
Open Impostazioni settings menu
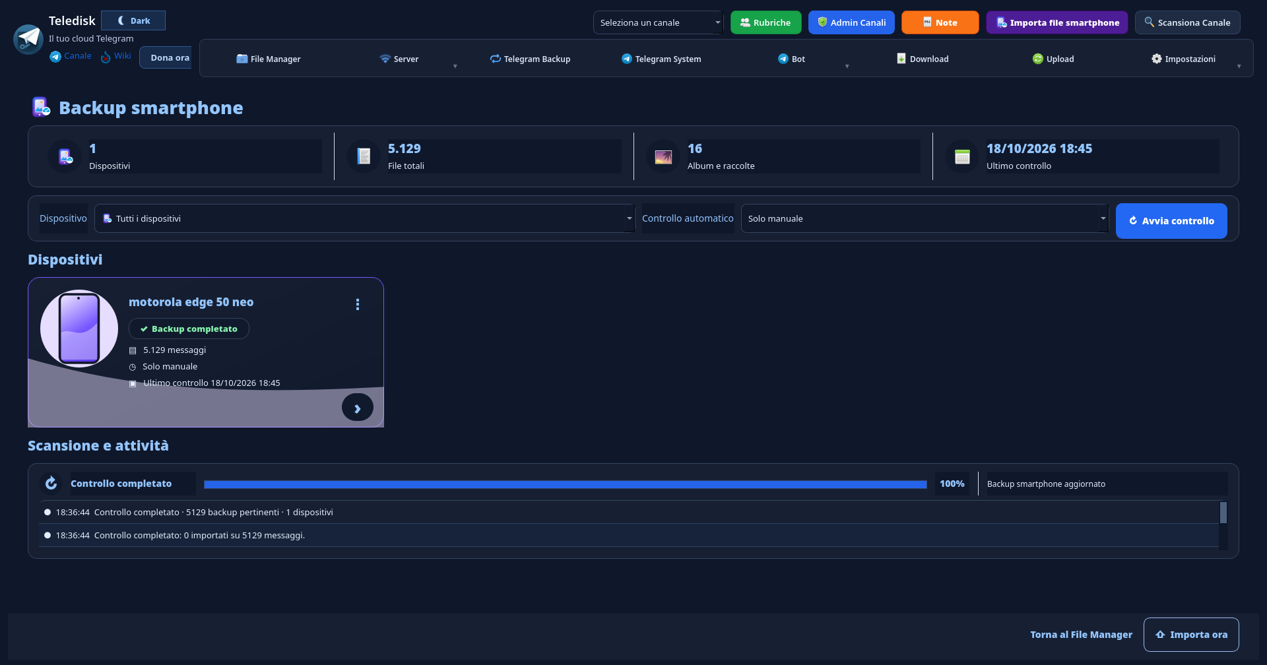(1183, 59)
